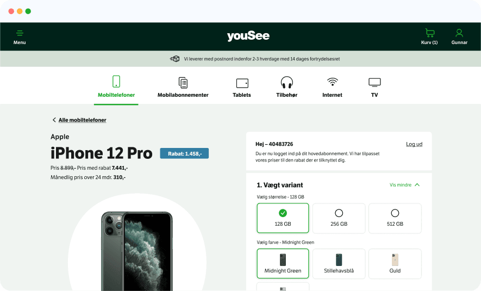Select the 128 GB storage option
The height and width of the screenshot is (291, 481).
coord(283,218)
